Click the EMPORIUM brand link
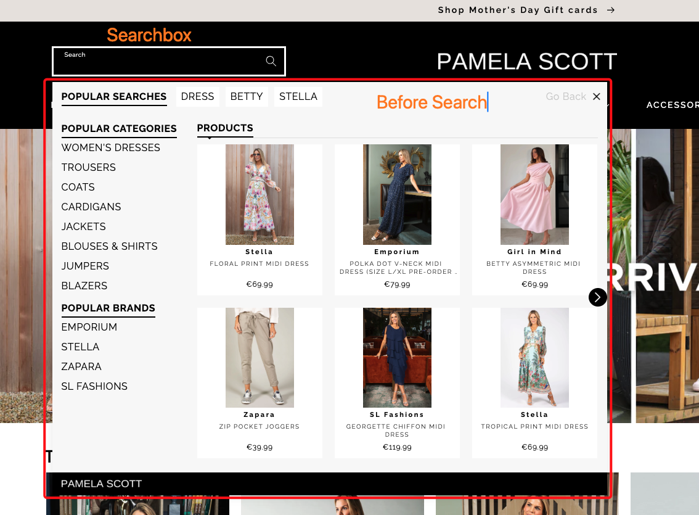The width and height of the screenshot is (699, 515). (x=89, y=327)
